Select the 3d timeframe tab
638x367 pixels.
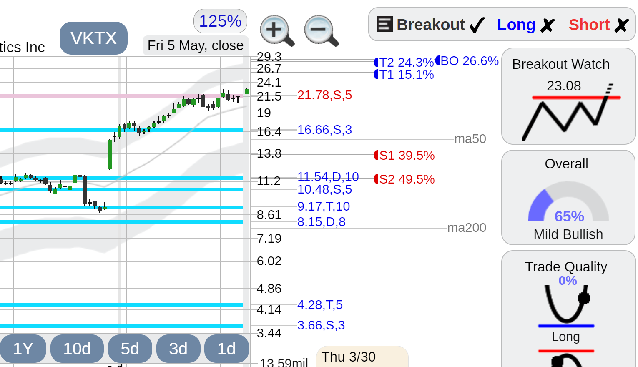coord(178,349)
